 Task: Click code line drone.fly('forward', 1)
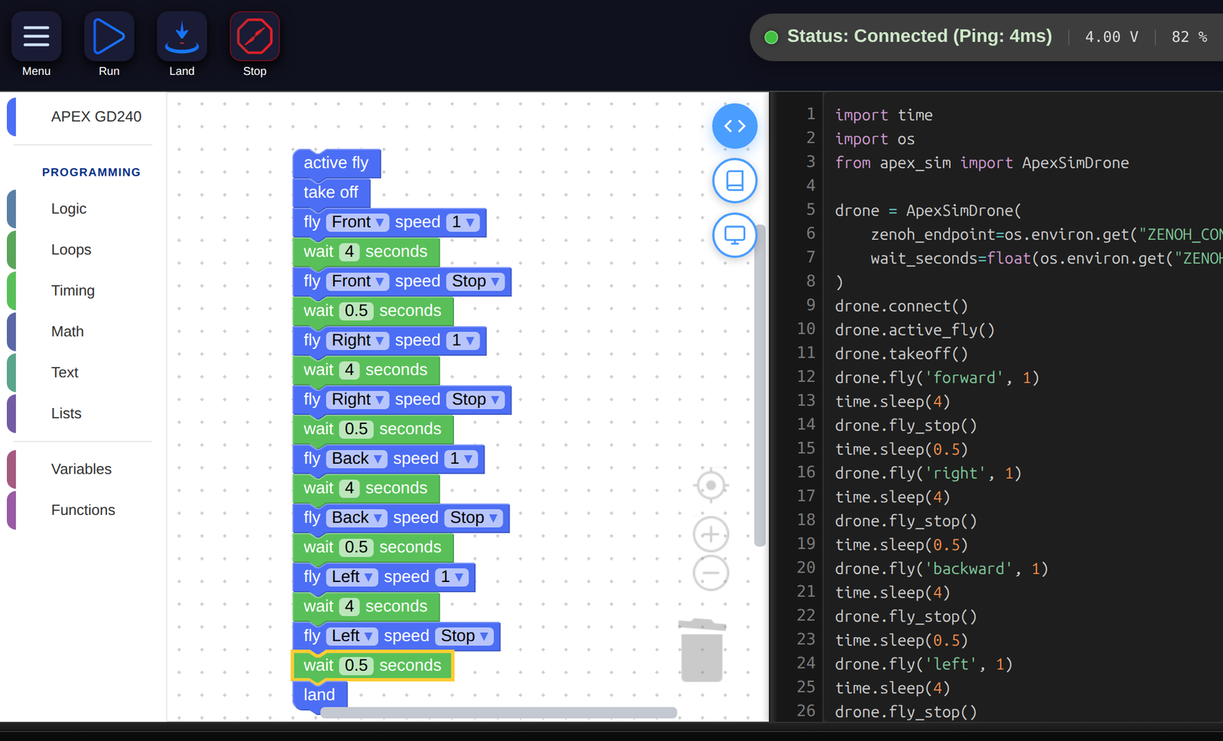[x=937, y=377]
